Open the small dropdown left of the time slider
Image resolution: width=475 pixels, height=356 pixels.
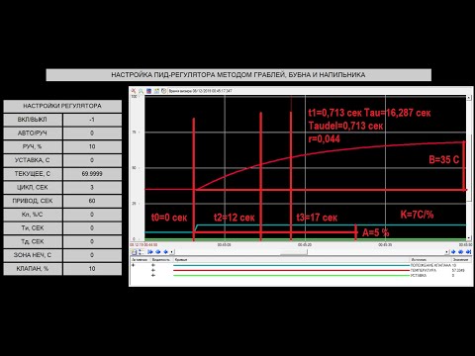tap(171, 252)
